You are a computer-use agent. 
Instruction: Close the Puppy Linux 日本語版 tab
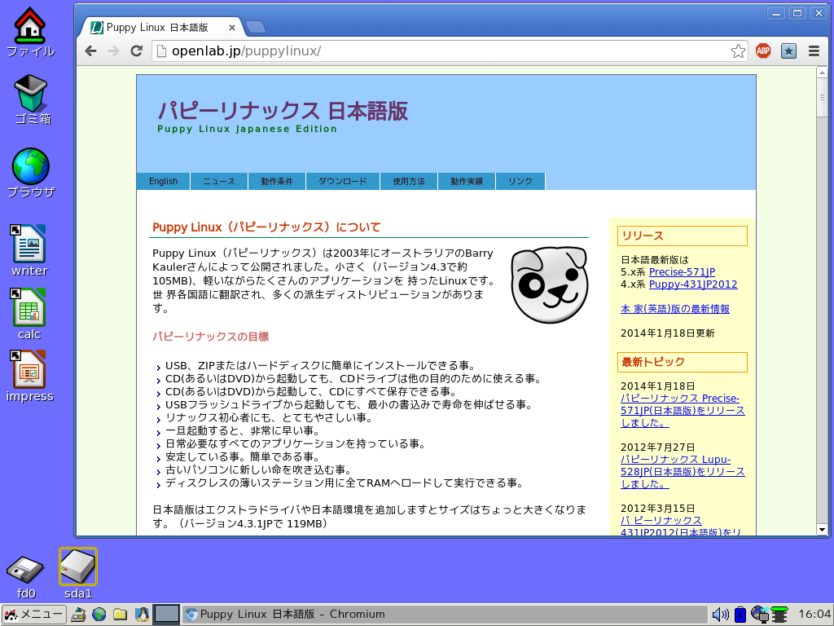coord(232,28)
